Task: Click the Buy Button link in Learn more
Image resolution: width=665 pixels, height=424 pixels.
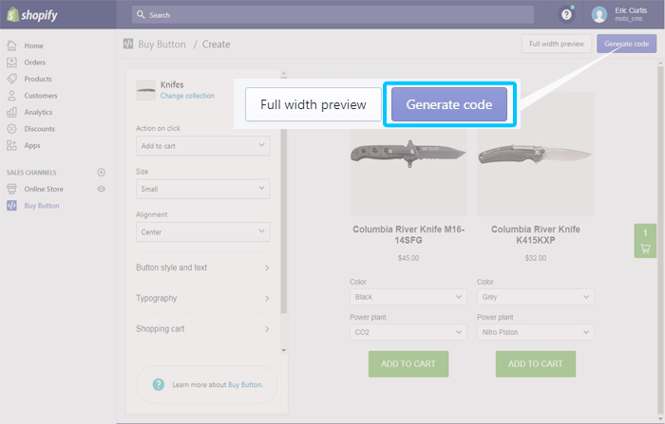Action: pos(245,384)
